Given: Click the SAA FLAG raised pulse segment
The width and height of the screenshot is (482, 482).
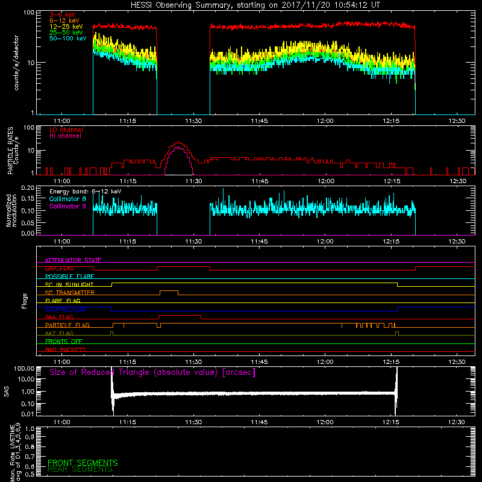Looking at the screenshot, I should [x=180, y=315].
